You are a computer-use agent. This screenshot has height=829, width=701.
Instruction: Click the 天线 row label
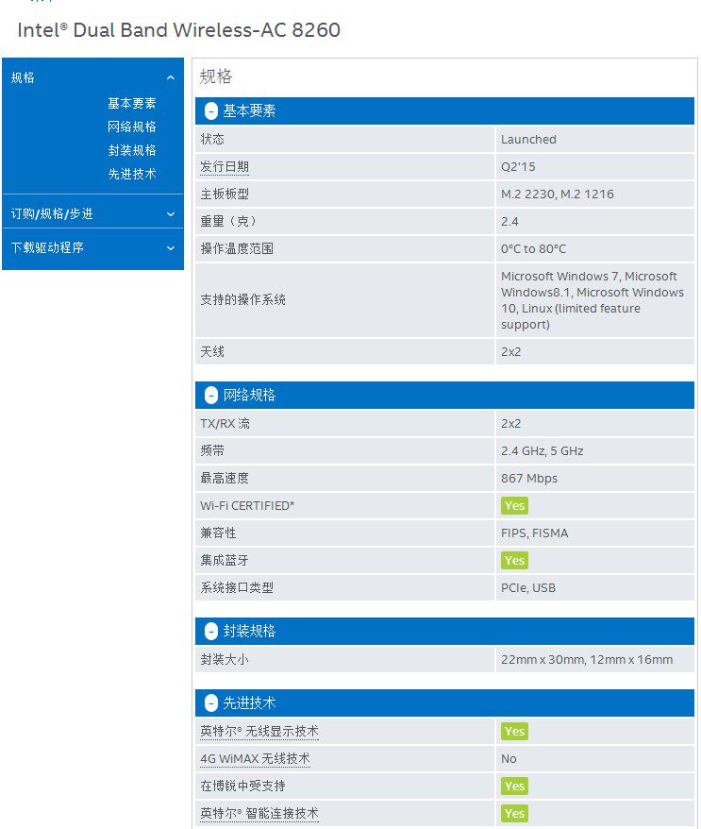pos(212,352)
